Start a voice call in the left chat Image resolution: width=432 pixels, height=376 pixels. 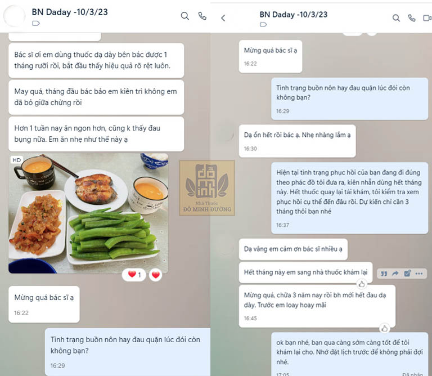pos(202,16)
